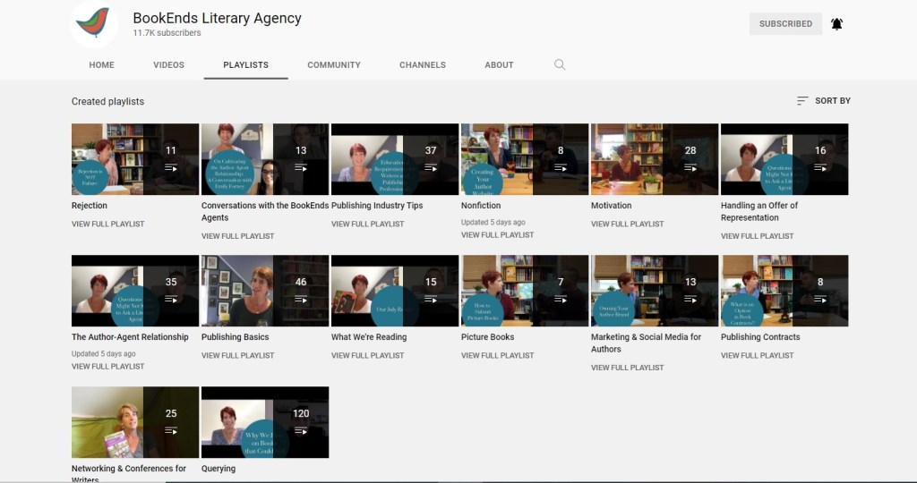This screenshot has width=917, height=483.
Task: Click playlist icon on Motivation thumbnail
Action: tap(690, 168)
